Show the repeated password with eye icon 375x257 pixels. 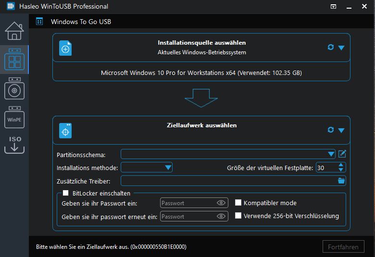coord(221,216)
